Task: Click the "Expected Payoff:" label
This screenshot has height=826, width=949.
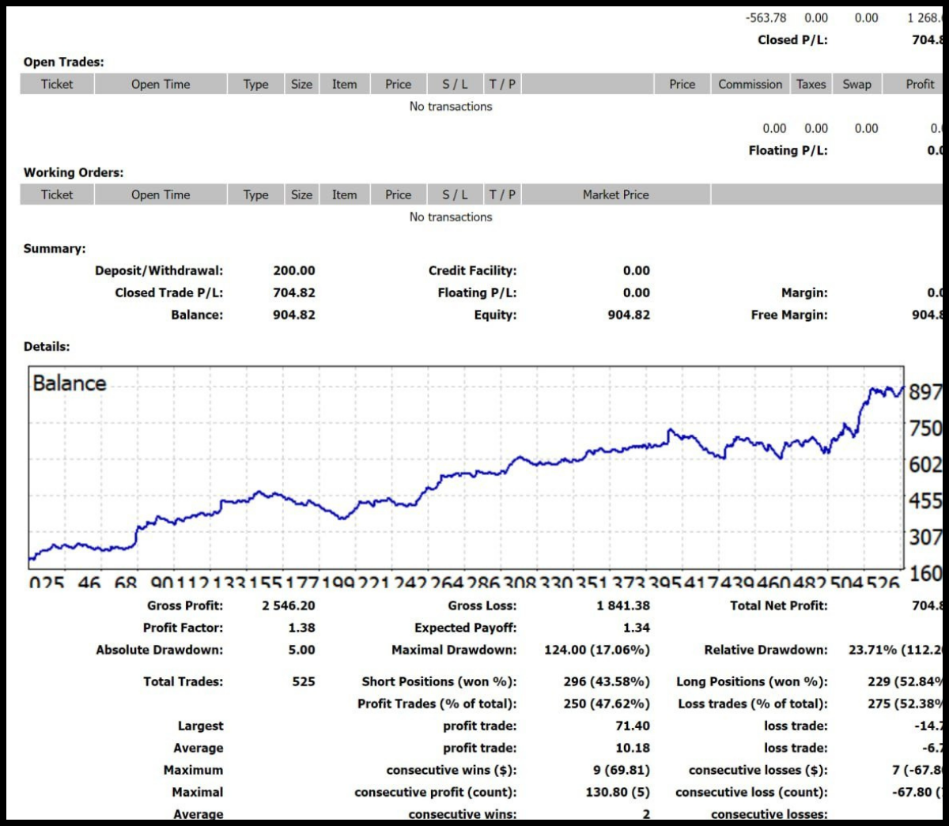Action: [x=465, y=628]
